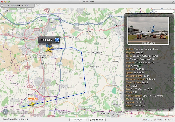Click Showing 2 of 4367 status text
Viewport: 175px width, 122px height.
coord(164,120)
